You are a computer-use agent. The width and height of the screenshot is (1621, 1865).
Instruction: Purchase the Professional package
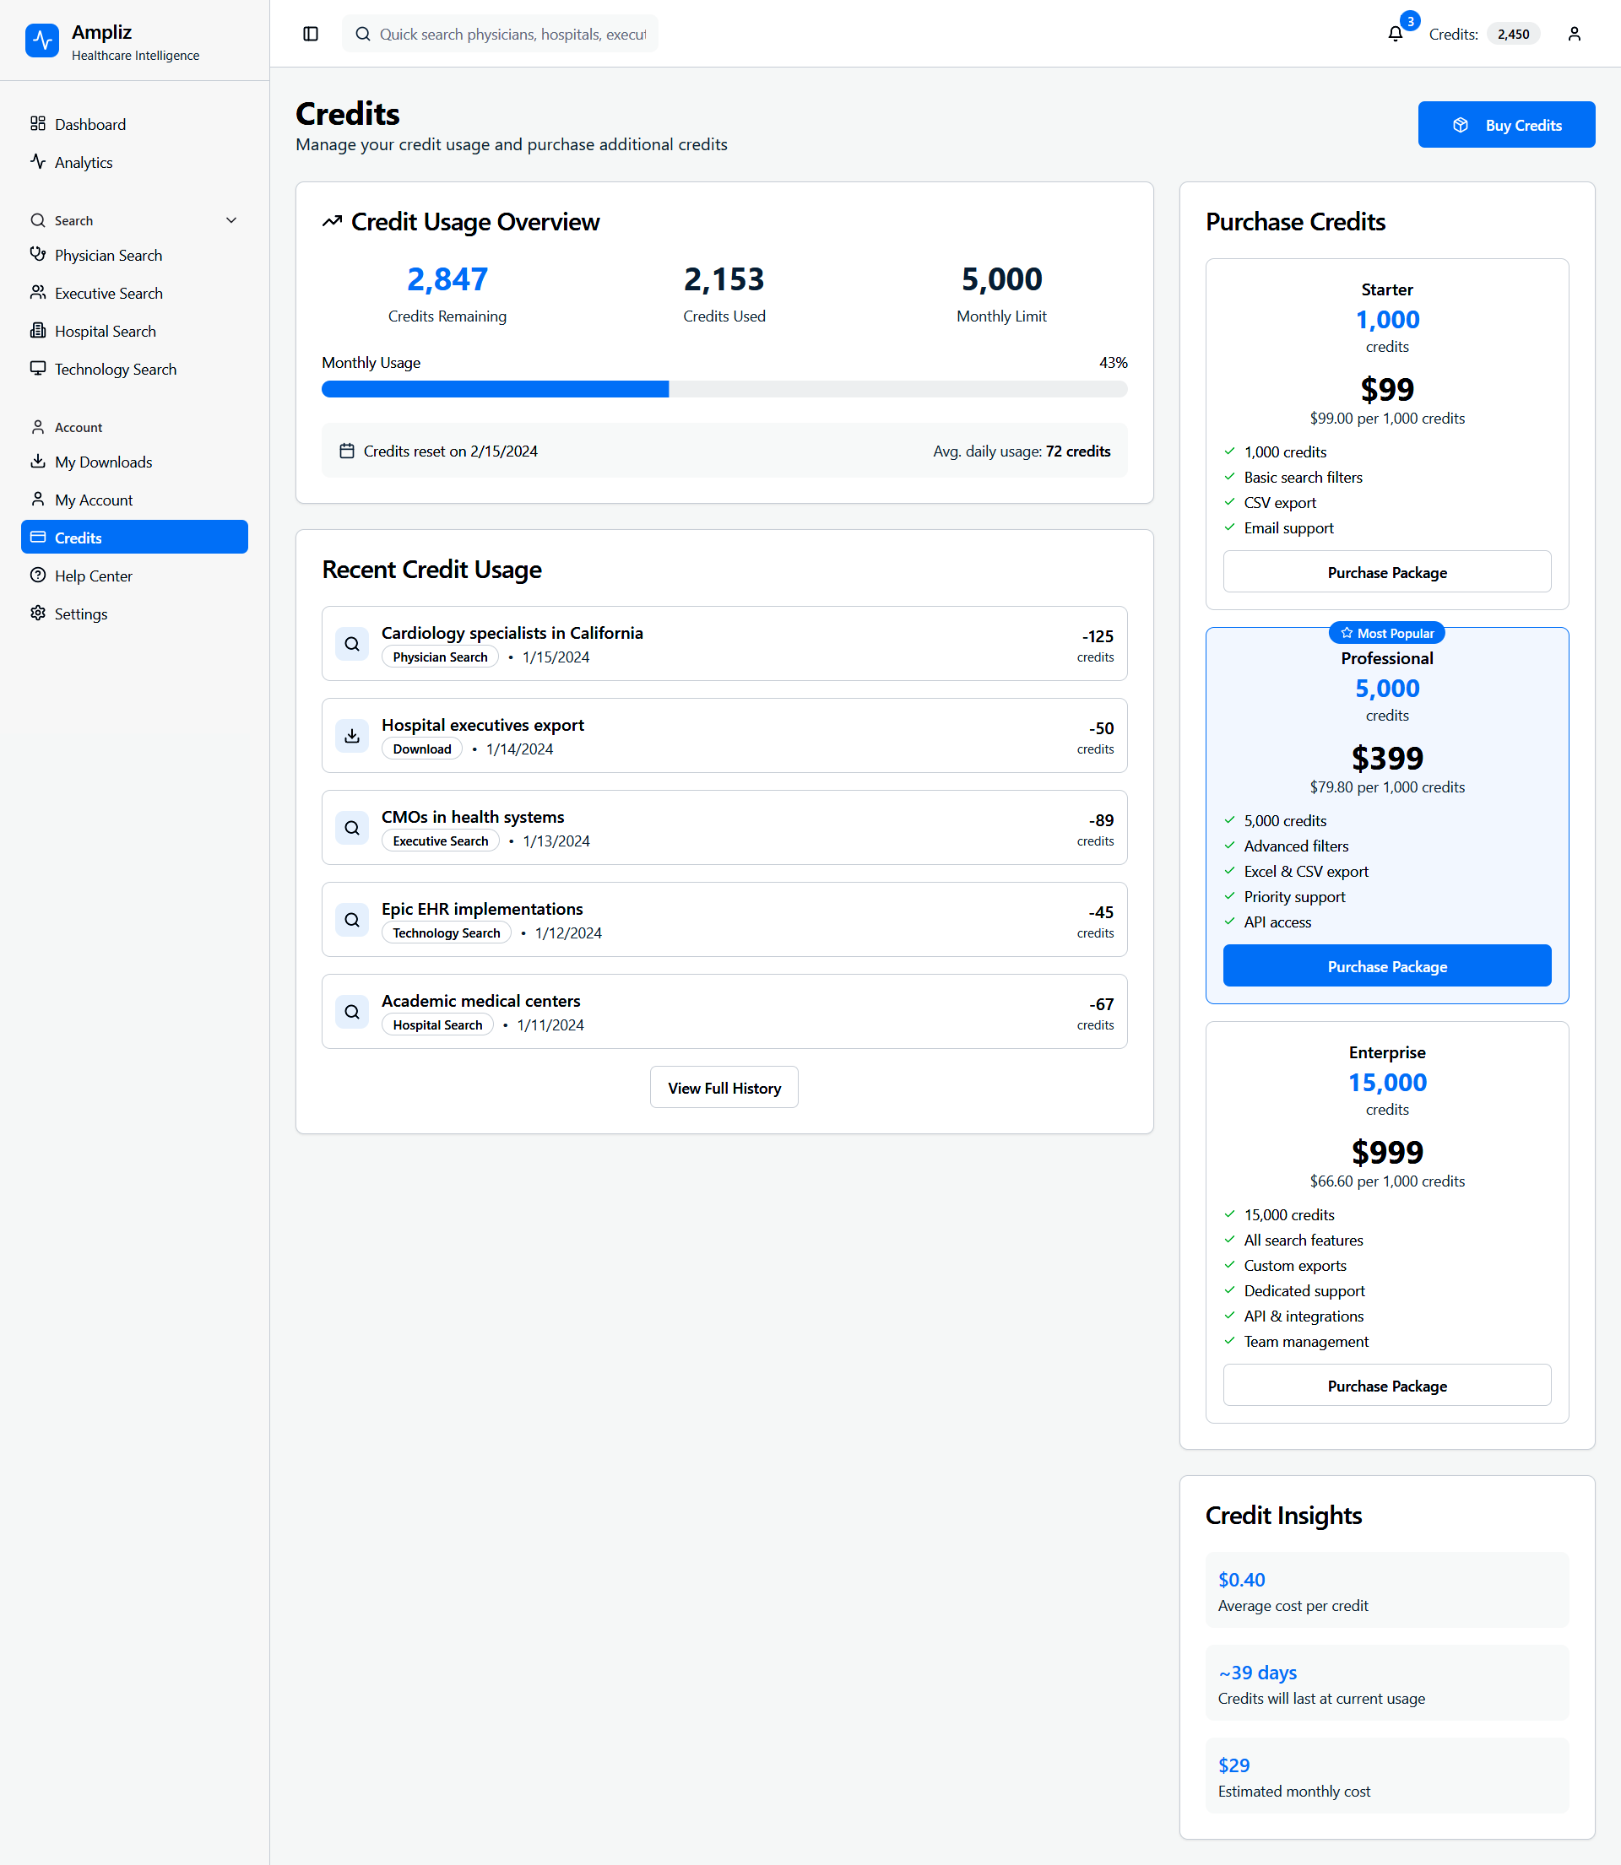point(1385,966)
